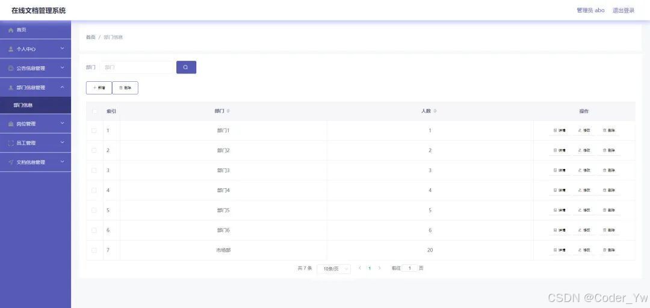Screen dimensions: 650x308
Task: Open details for 市场部 row
Action: click(x=559, y=250)
